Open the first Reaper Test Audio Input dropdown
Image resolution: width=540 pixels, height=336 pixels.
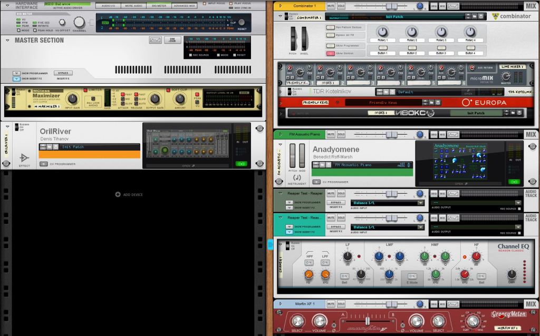coord(420,203)
